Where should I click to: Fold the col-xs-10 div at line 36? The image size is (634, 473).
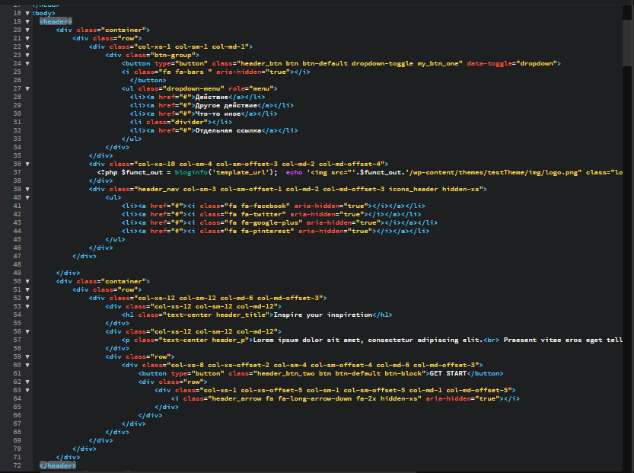(27, 164)
